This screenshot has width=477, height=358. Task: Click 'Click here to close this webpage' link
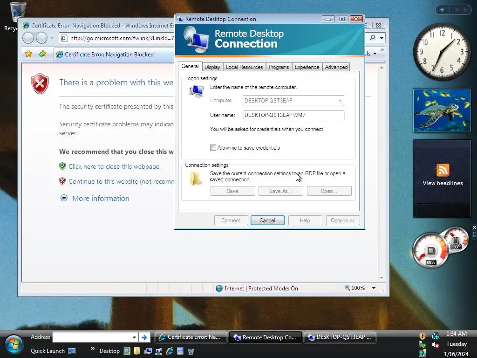coord(115,166)
